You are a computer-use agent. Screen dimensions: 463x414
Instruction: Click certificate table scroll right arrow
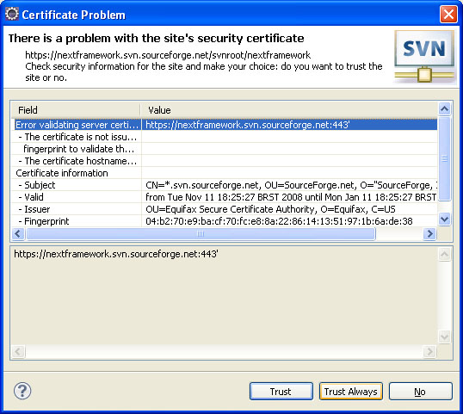click(429, 234)
